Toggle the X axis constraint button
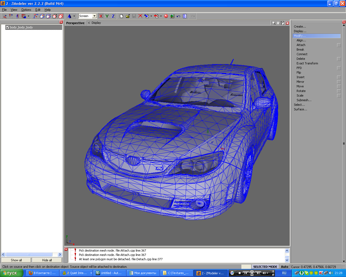The image size is (346, 277). tap(101, 16)
